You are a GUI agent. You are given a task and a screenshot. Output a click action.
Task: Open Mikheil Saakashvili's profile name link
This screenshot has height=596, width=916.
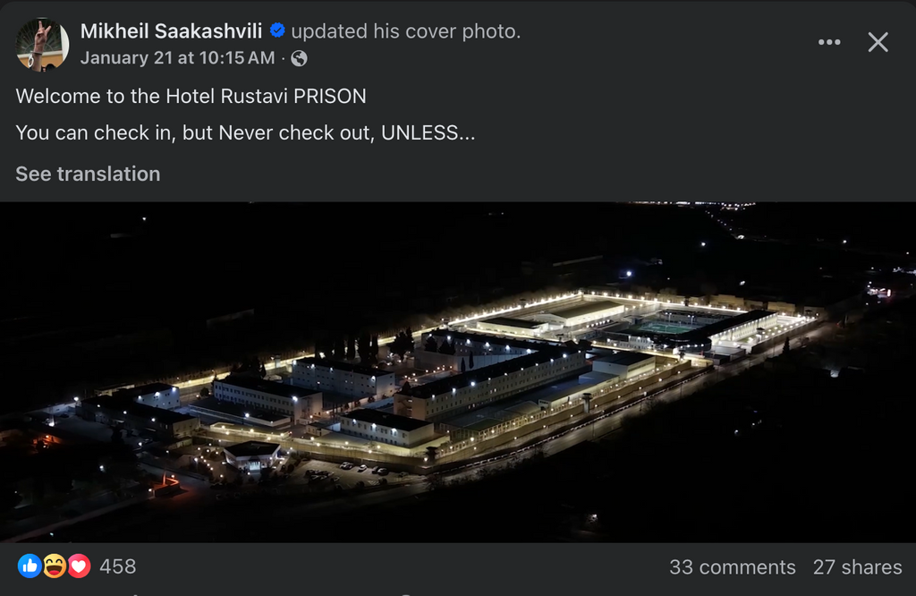coord(171,31)
